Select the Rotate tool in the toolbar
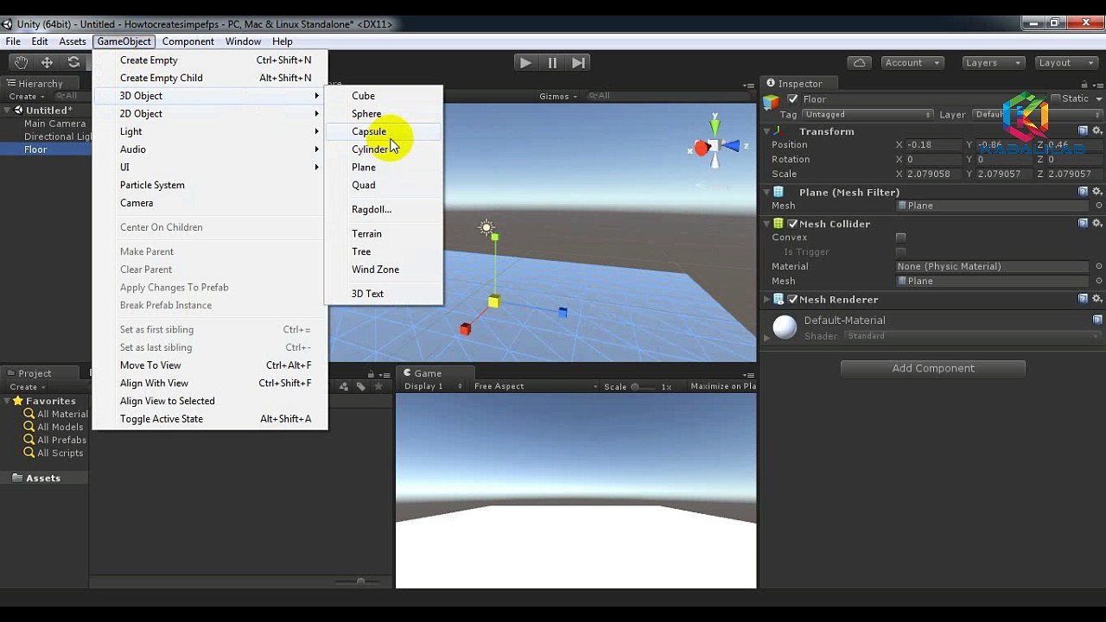The width and height of the screenshot is (1106, 622). click(73, 62)
